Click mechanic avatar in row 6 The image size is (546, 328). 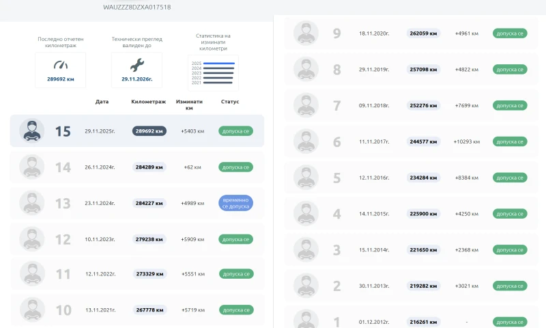305,141
